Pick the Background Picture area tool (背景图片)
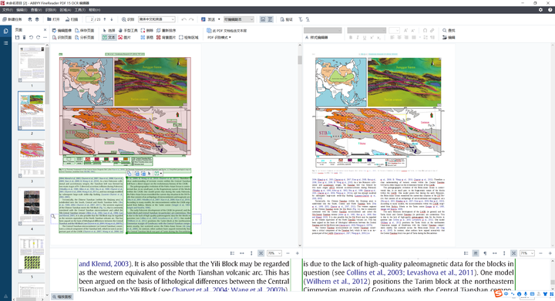The height and width of the screenshot is (301, 555). tap(166, 37)
